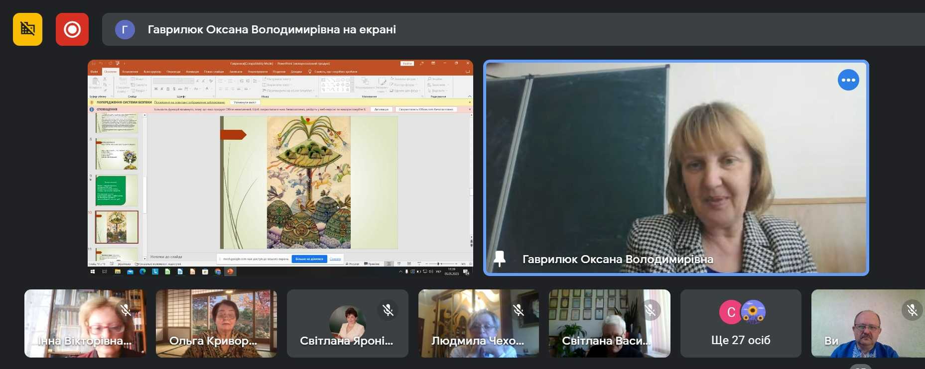Expand the Ще 27 осіб participants tile
Viewport: 925px width, 369px height.
tap(741, 323)
